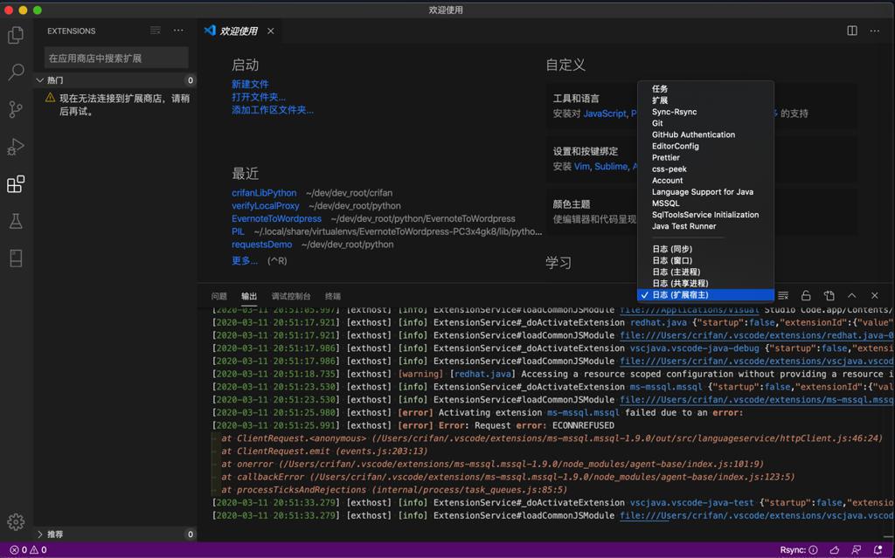Select Account output channel
This screenshot has height=558, width=895.
[705, 180]
